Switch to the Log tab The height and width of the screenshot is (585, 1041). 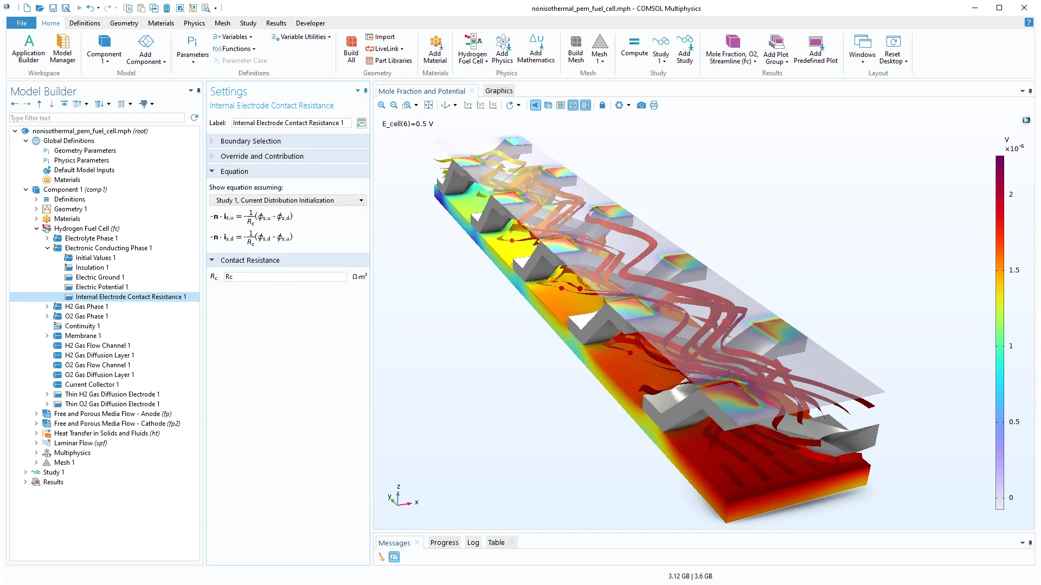pos(473,543)
